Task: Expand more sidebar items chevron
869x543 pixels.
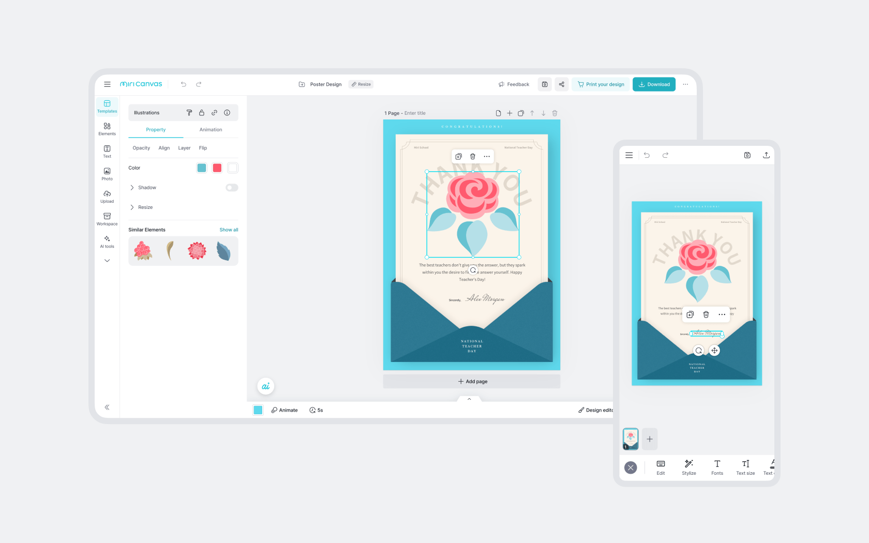Action: pos(107,261)
